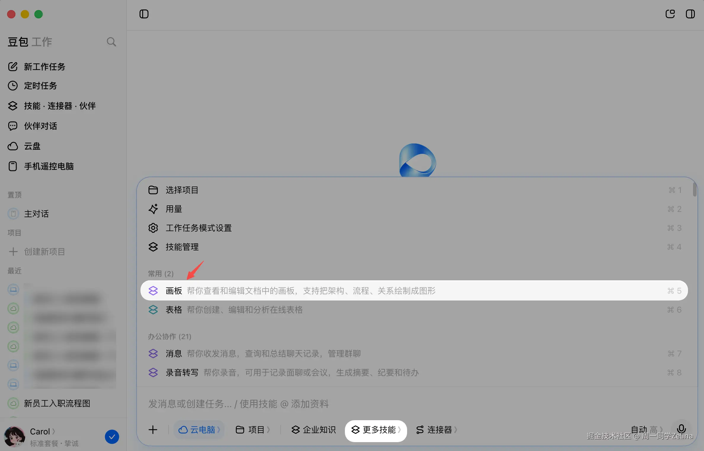Choose the 消息 skill row
Screen dimensions: 704x451
(414, 354)
